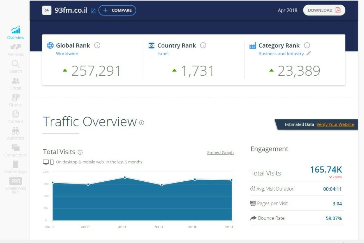Screen dimensions: 364x243
Task: Click the Verify Your Website link
Action: [x=335, y=124]
